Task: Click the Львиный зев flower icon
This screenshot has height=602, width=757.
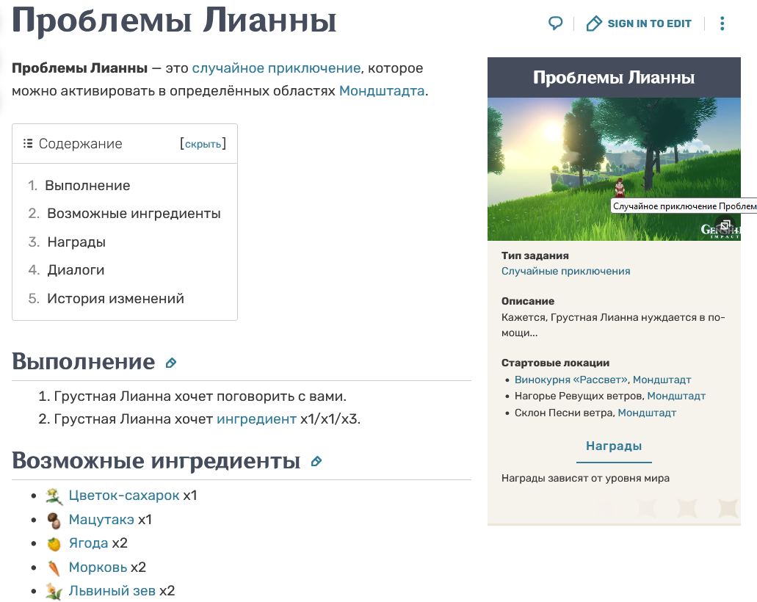Action: [54, 592]
